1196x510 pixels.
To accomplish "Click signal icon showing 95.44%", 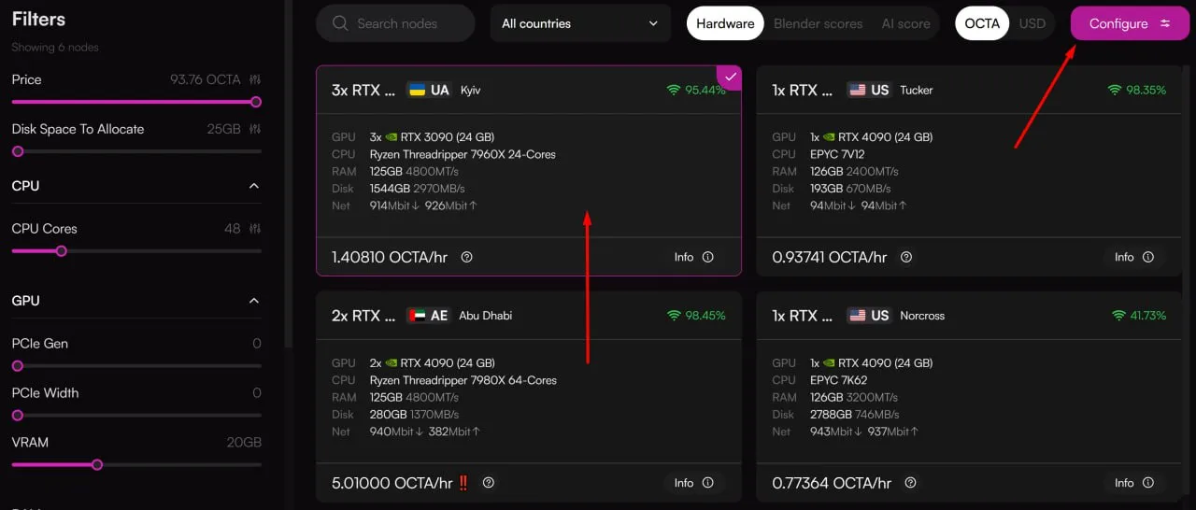I will [673, 90].
